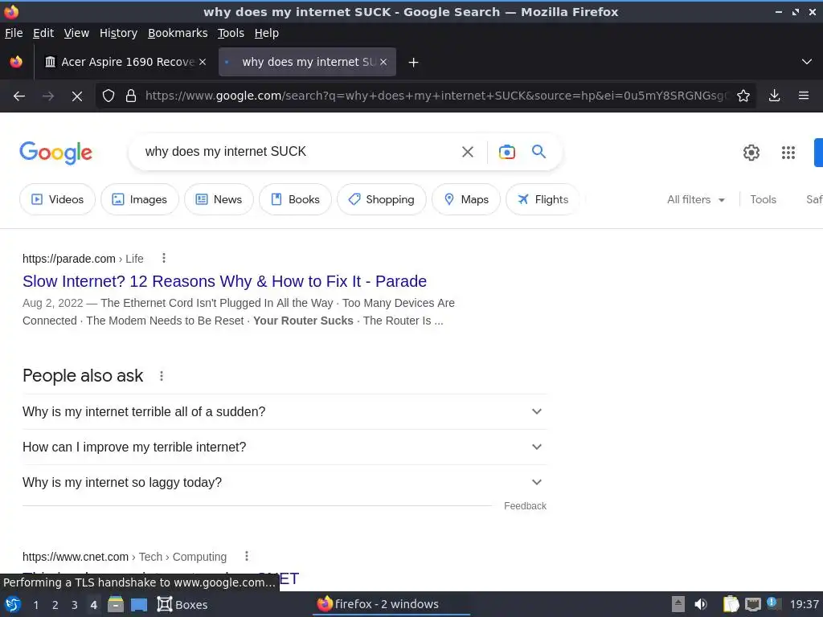This screenshot has height=617, width=823.
Task: Go back with the browser back arrow
Action: pos(19,96)
